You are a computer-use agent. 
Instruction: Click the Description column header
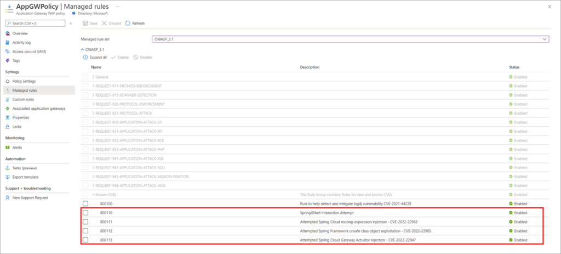(x=310, y=67)
